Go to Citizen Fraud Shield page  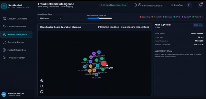point(16,26)
